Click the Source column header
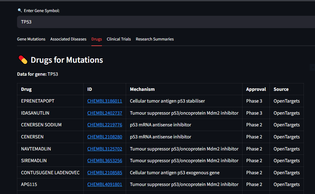 click(281, 89)
